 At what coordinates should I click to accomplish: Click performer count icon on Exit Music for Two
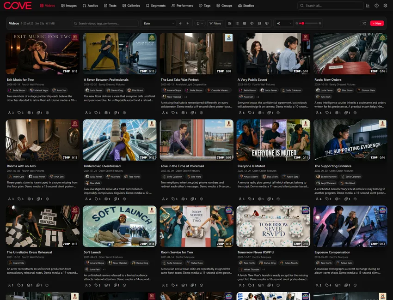click(x=11, y=113)
